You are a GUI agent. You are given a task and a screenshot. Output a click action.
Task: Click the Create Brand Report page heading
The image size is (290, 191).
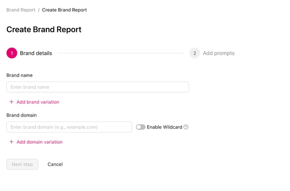[x=44, y=29]
